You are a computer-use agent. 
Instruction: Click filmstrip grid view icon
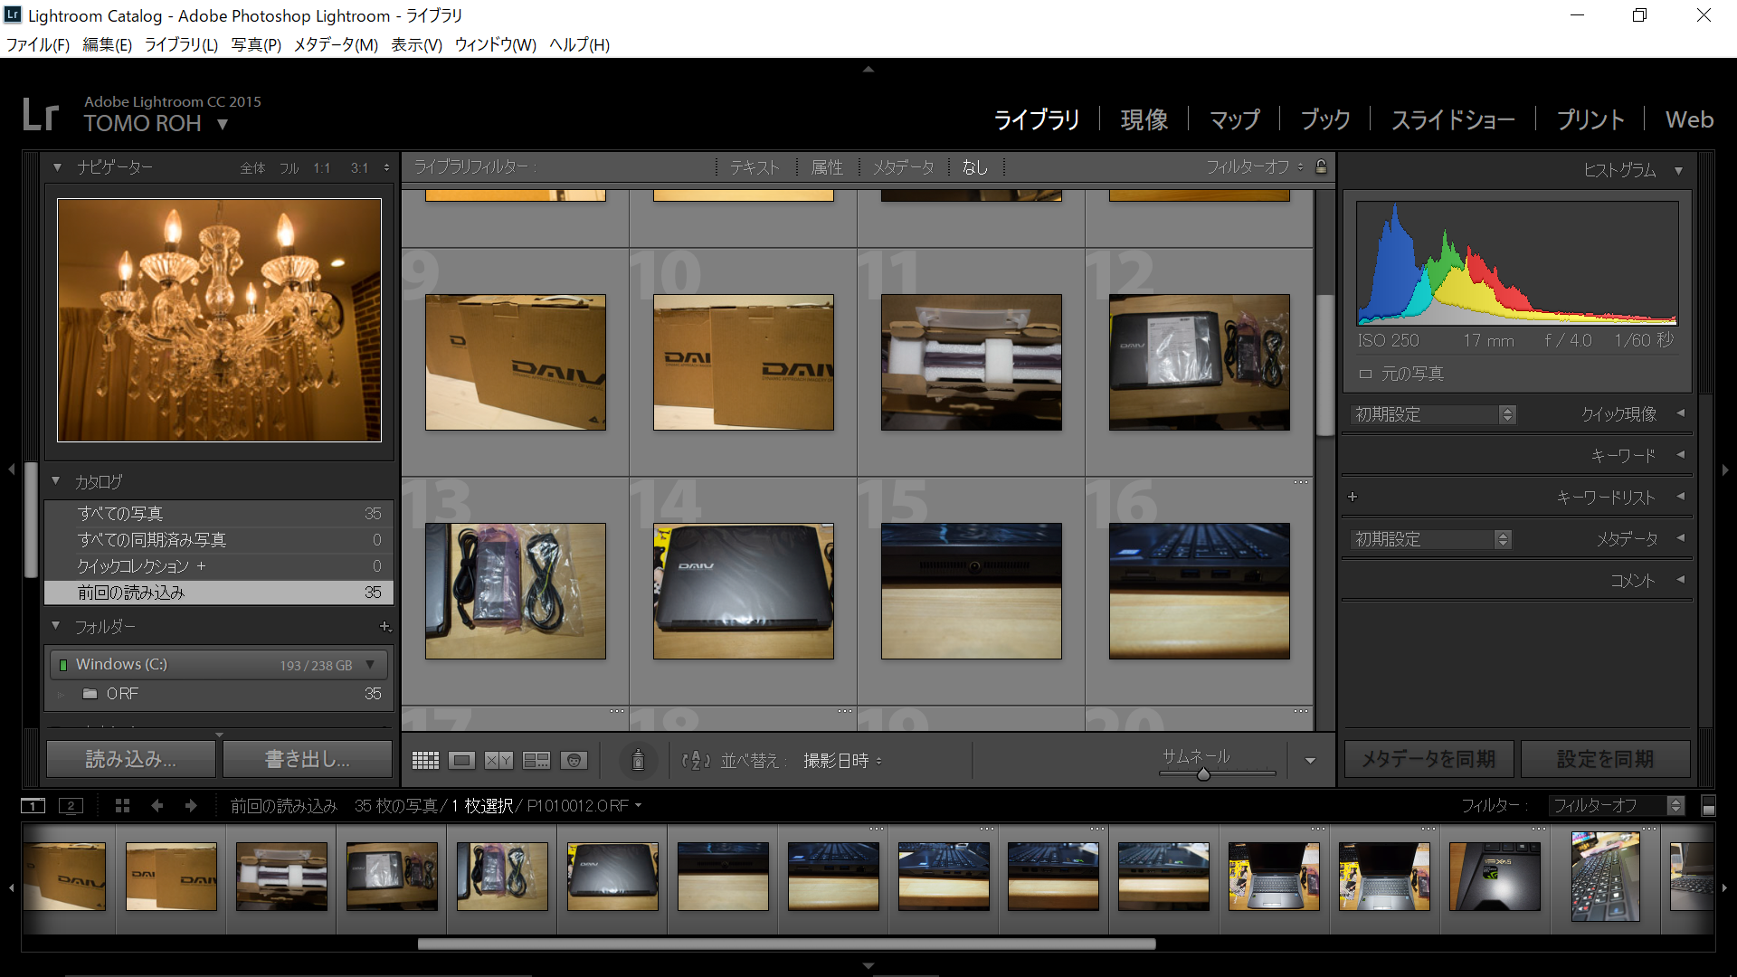tap(123, 805)
